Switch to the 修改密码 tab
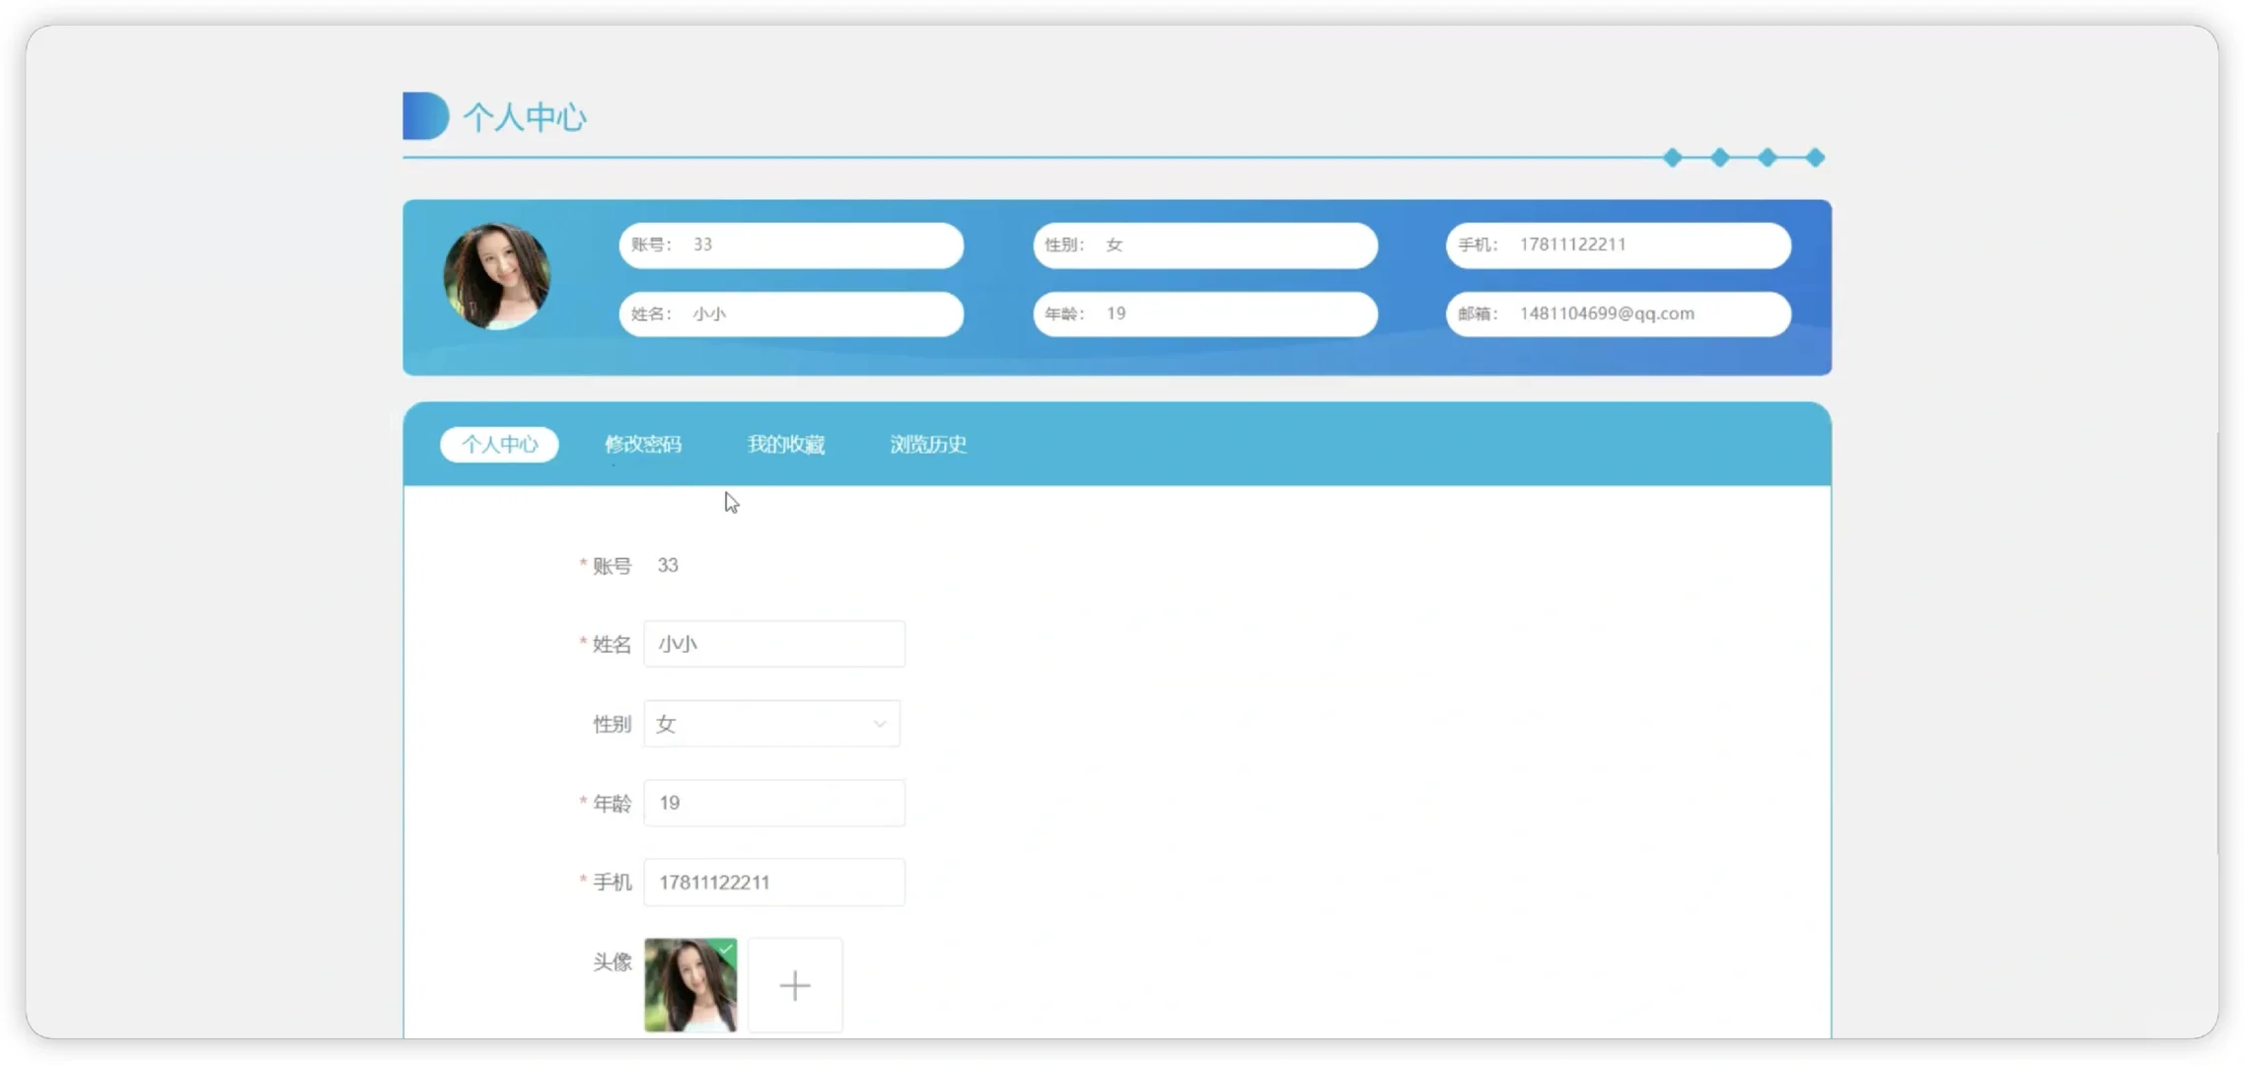Screen dimensions: 2244x1065 point(643,445)
